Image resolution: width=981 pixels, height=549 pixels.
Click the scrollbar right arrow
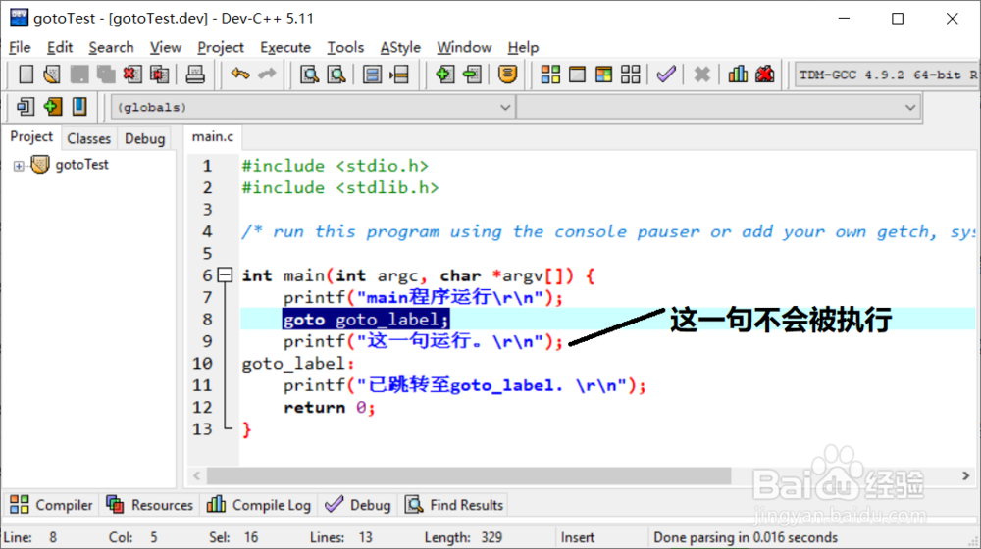tap(966, 475)
